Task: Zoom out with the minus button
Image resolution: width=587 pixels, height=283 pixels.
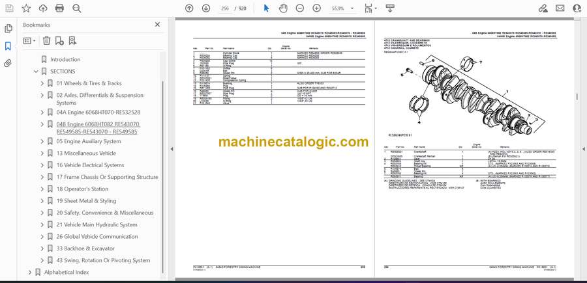Action: coord(300,8)
